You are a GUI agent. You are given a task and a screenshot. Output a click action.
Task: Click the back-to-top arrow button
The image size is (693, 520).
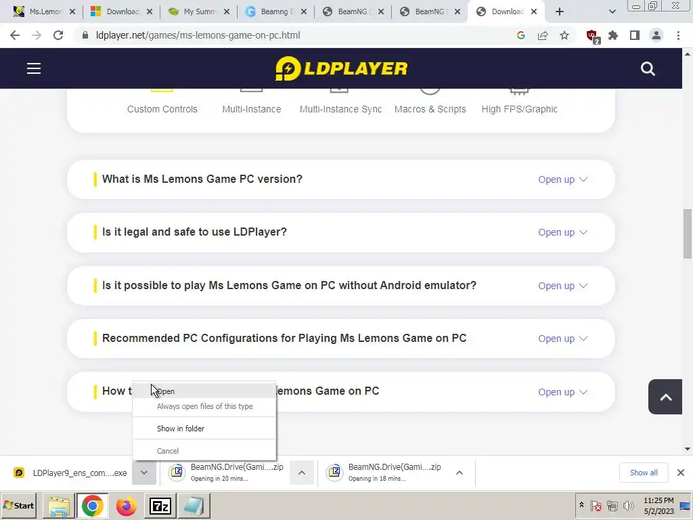(x=665, y=397)
